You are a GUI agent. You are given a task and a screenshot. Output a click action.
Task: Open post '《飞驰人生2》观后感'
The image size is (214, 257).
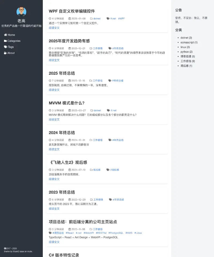tap(68, 162)
